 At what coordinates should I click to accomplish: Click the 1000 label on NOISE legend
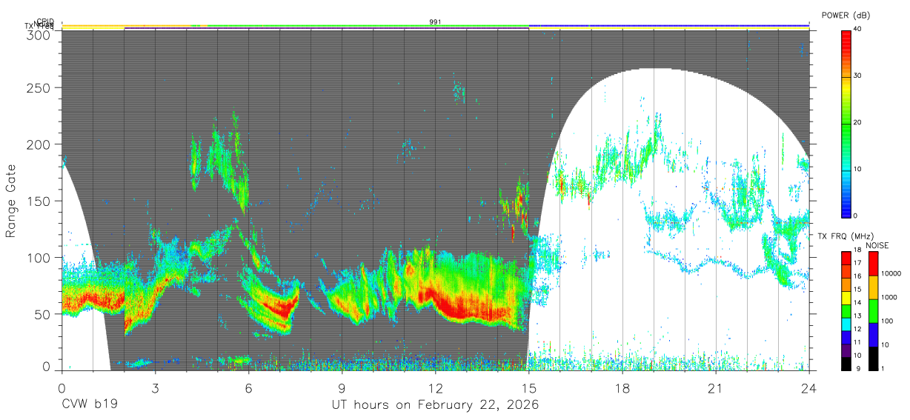click(889, 297)
